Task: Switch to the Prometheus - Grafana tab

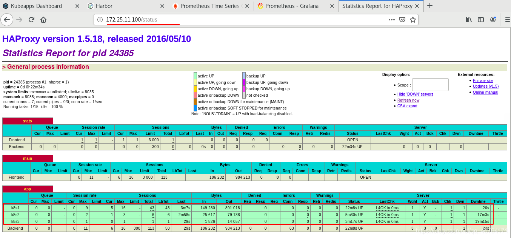Action: pos(296,6)
